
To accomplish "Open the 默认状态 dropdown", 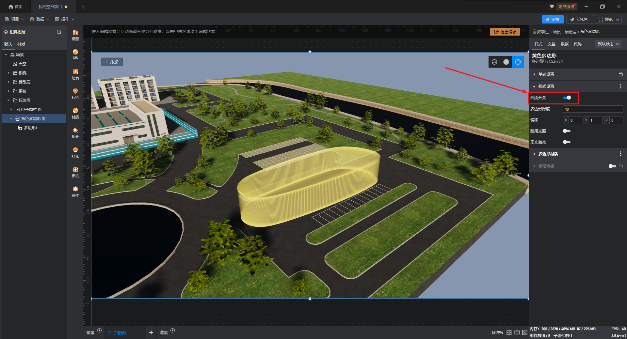I will pos(608,44).
